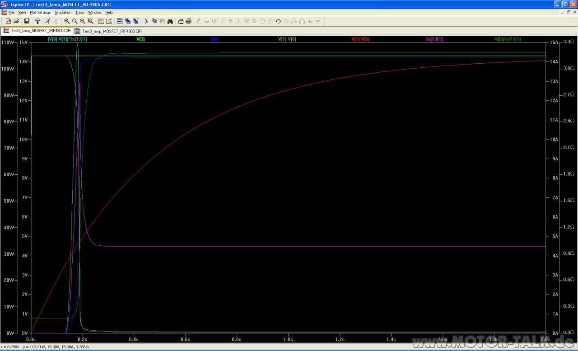
Task: Click the dark green -V(6)/Ix(1:61) trace label
Action: click(507, 39)
